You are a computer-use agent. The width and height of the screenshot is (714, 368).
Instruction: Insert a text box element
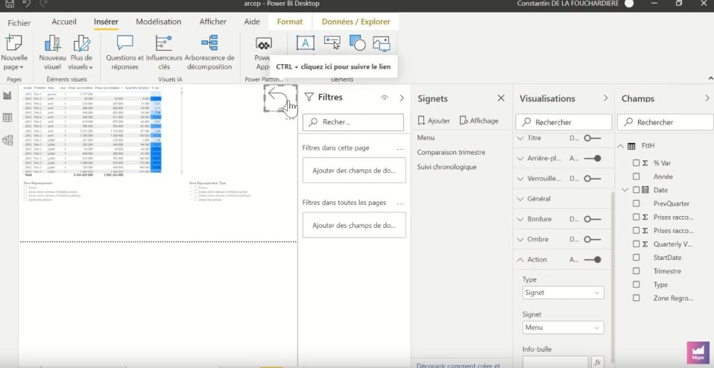pyautogui.click(x=305, y=43)
